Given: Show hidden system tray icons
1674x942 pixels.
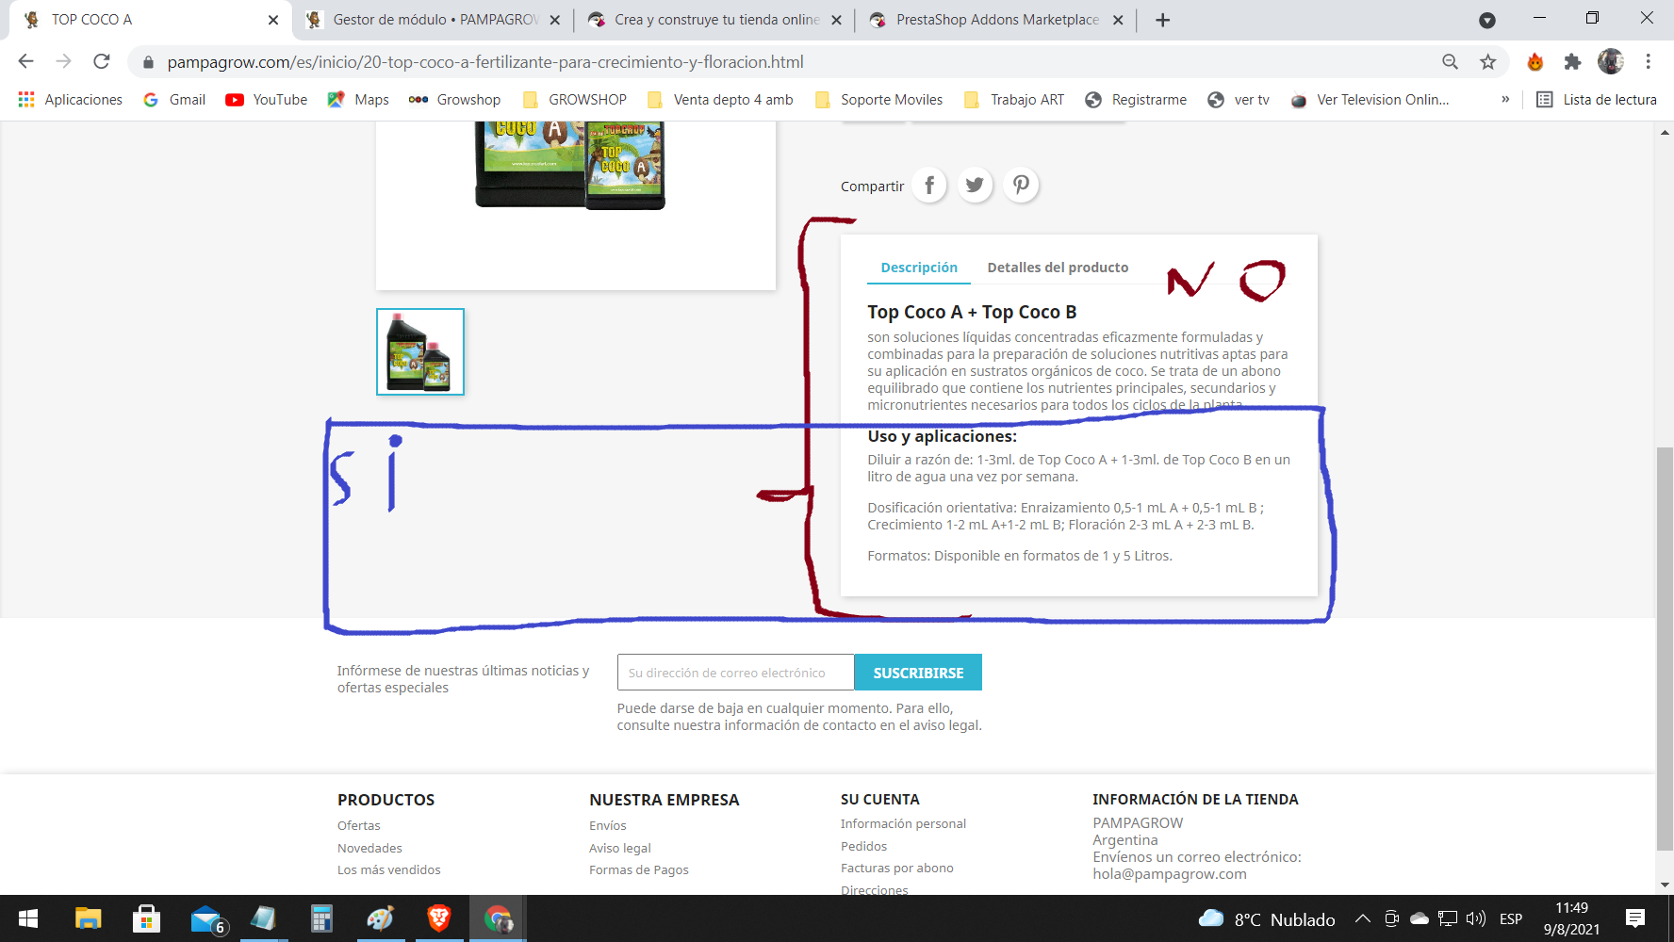Looking at the screenshot, I should tap(1363, 918).
